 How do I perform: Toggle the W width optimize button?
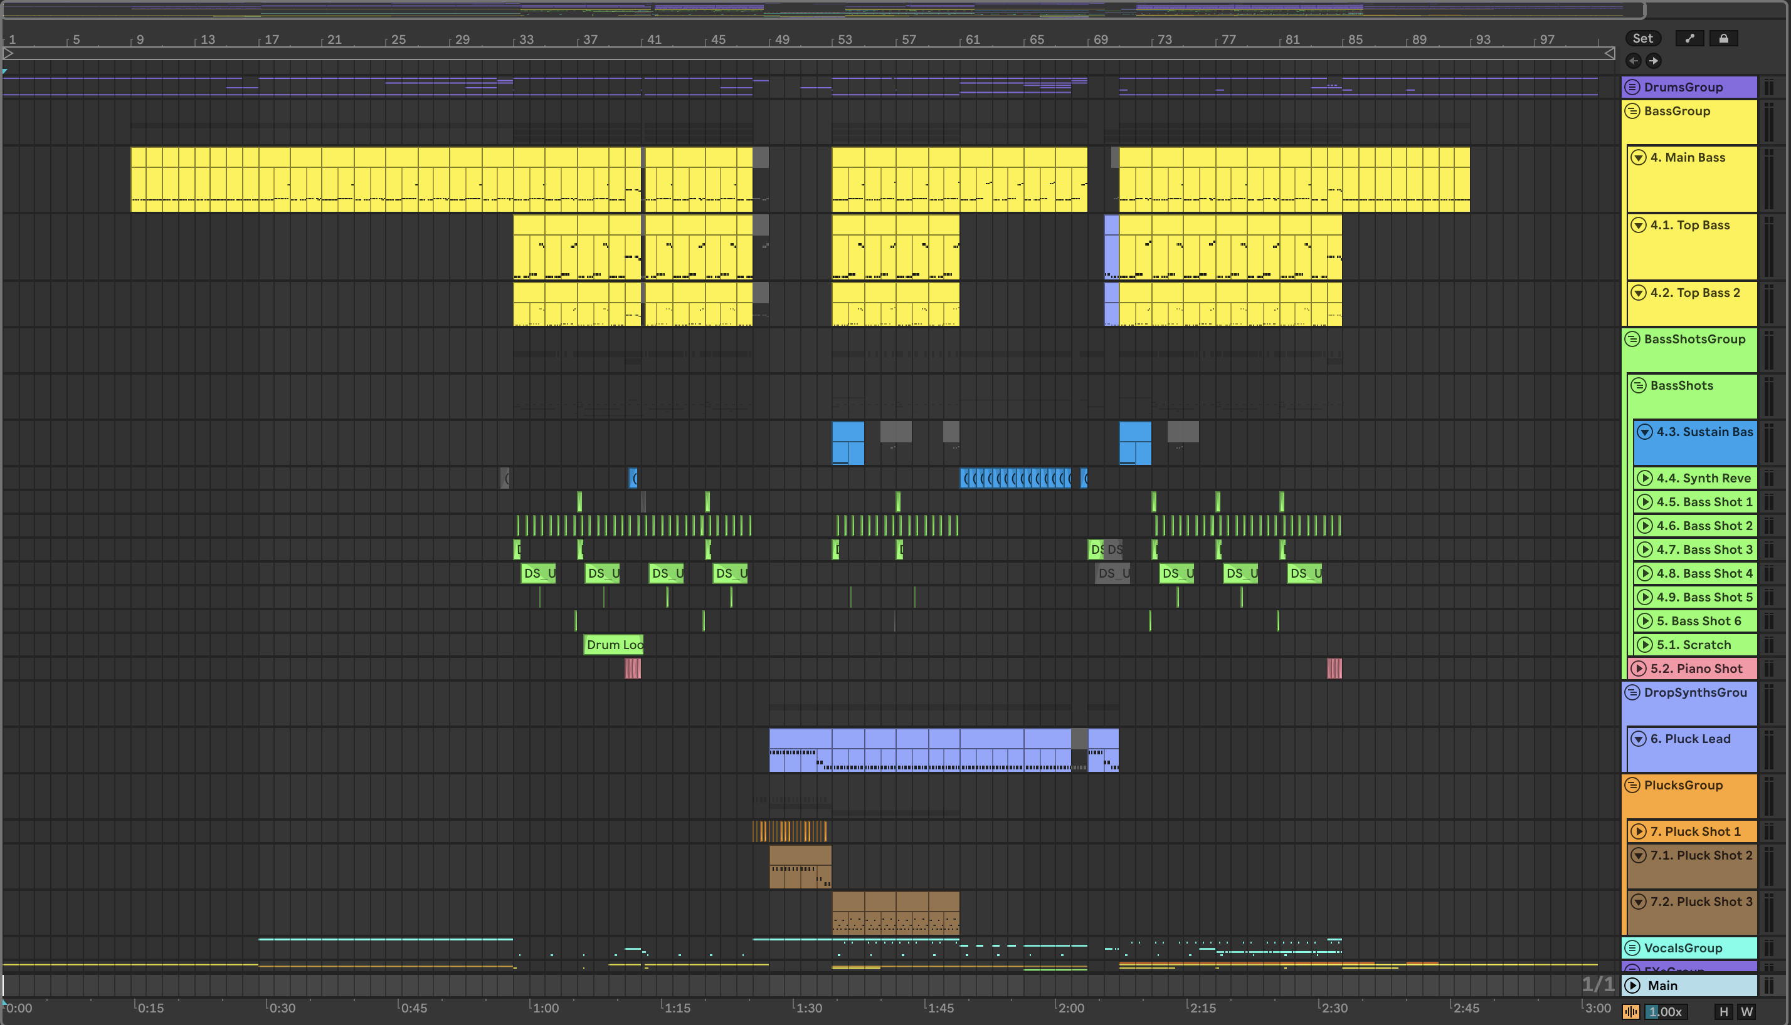[1746, 1012]
